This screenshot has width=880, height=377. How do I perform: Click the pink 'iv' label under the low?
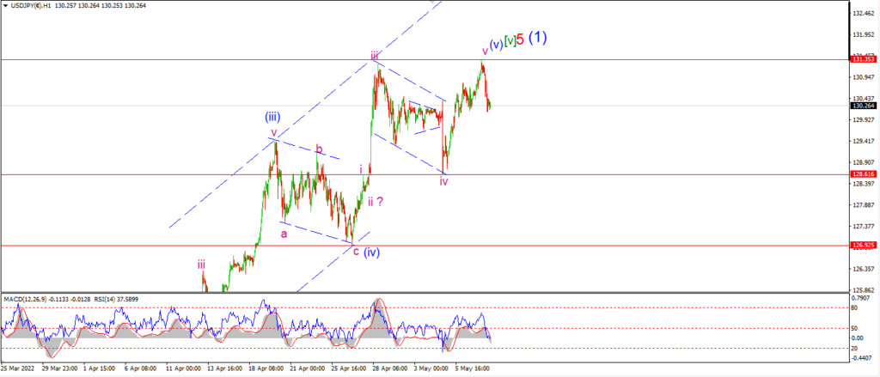pyautogui.click(x=444, y=182)
